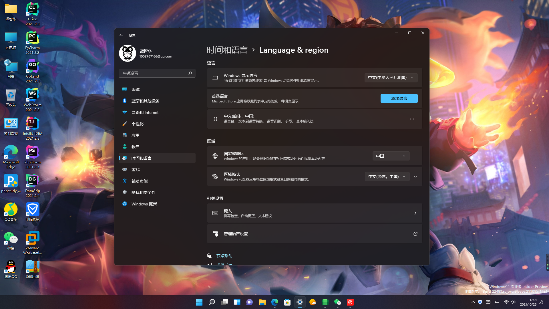Viewport: 549px width, 309px height.
Task: Open CLion 2021.2.3 desktop shortcut
Action: coord(32,14)
